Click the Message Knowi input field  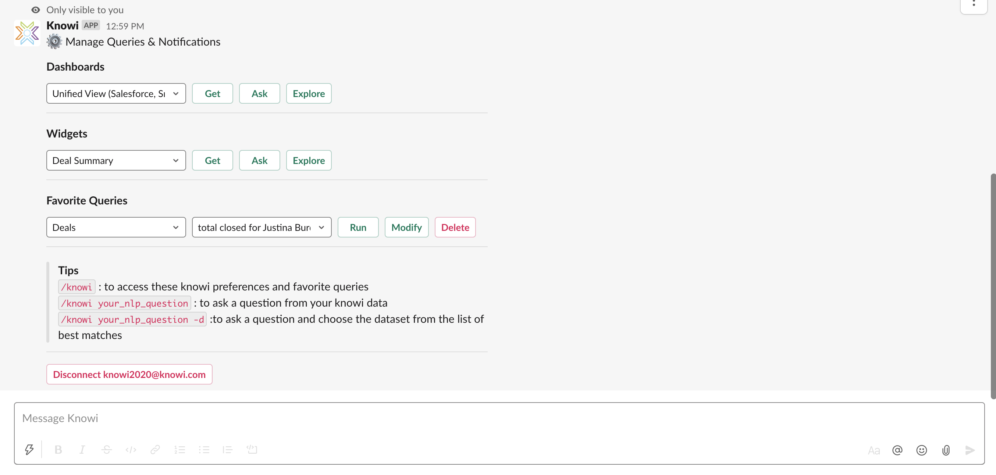(x=499, y=418)
